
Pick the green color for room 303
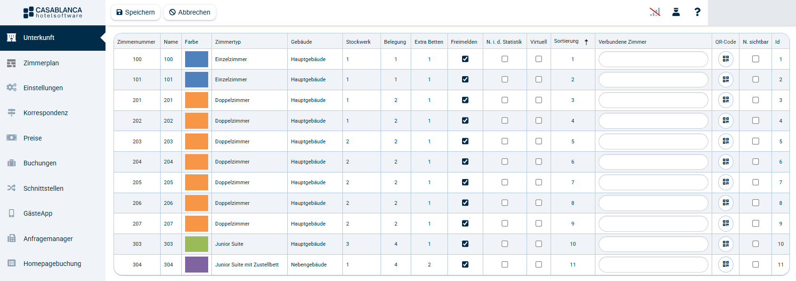tap(196, 244)
